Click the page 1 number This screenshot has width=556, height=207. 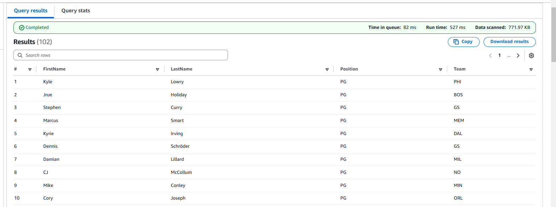point(499,55)
